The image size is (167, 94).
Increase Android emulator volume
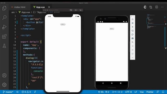point(133,23)
